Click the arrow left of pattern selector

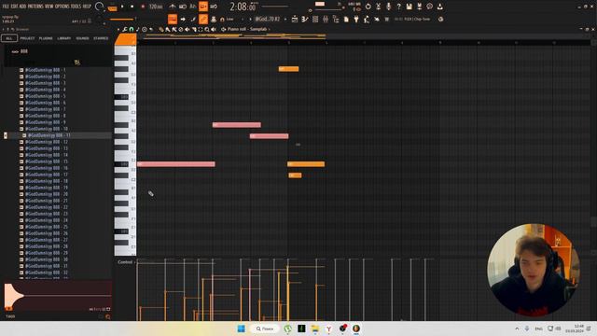click(x=250, y=19)
